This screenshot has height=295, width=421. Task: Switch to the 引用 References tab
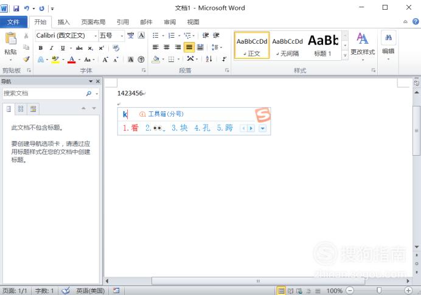click(123, 22)
